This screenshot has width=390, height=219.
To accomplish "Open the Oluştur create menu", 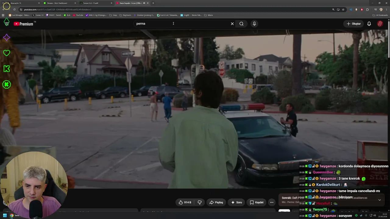I will [353, 24].
